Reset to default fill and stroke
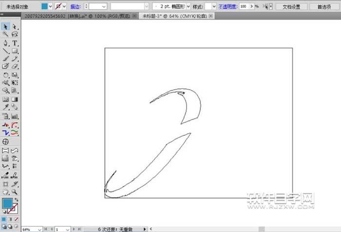Viewport: 341px width, 232px height. (x=4, y=212)
